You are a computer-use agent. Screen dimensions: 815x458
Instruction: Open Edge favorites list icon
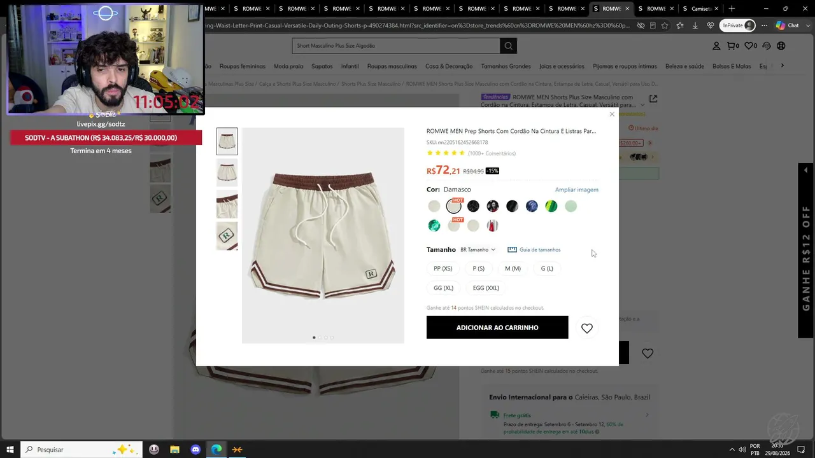(x=679, y=25)
